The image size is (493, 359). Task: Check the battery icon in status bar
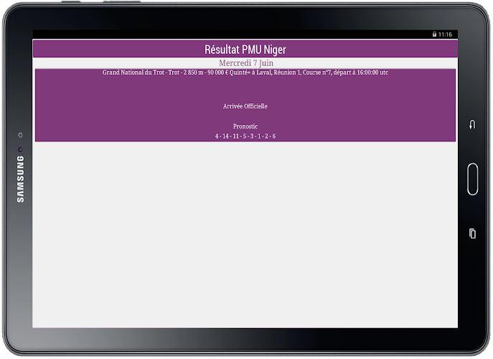tap(434, 34)
